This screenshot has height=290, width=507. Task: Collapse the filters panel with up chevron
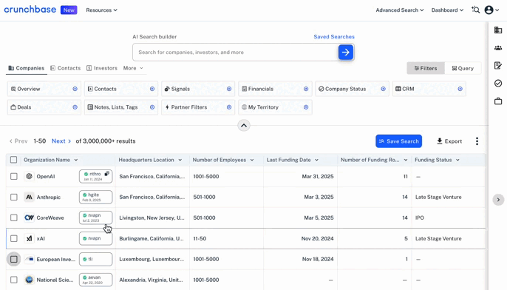(244, 125)
